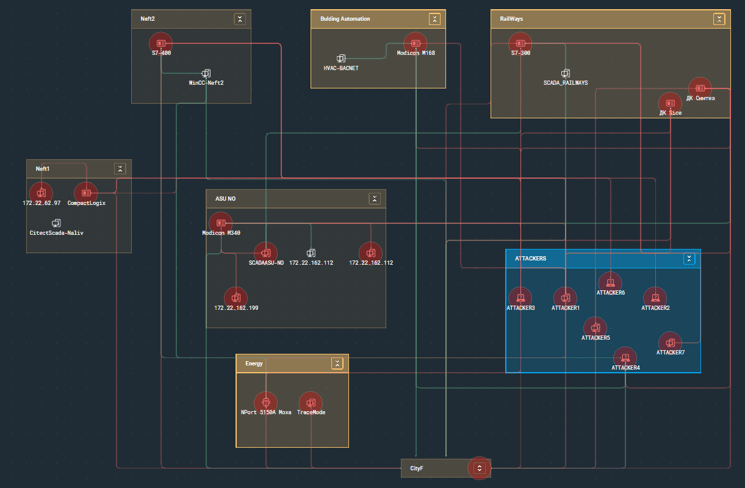
Task: Select the ДК Синтез node
Action: click(700, 88)
